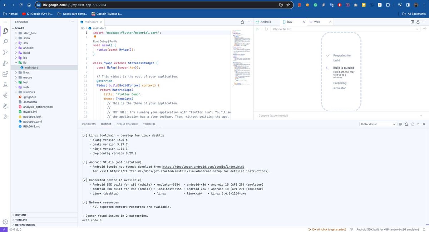The width and height of the screenshot is (429, 232).
Task: Follow the developer.android.com studio link
Action: coord(203,167)
